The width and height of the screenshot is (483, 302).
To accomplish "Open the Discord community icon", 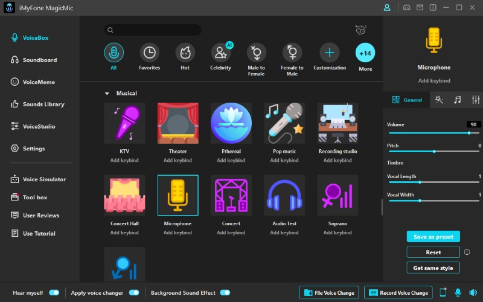I will (406, 7).
